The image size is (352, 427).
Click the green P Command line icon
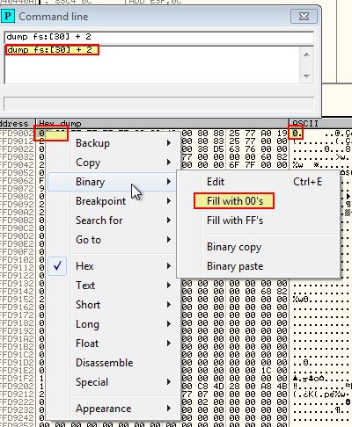pos(8,16)
